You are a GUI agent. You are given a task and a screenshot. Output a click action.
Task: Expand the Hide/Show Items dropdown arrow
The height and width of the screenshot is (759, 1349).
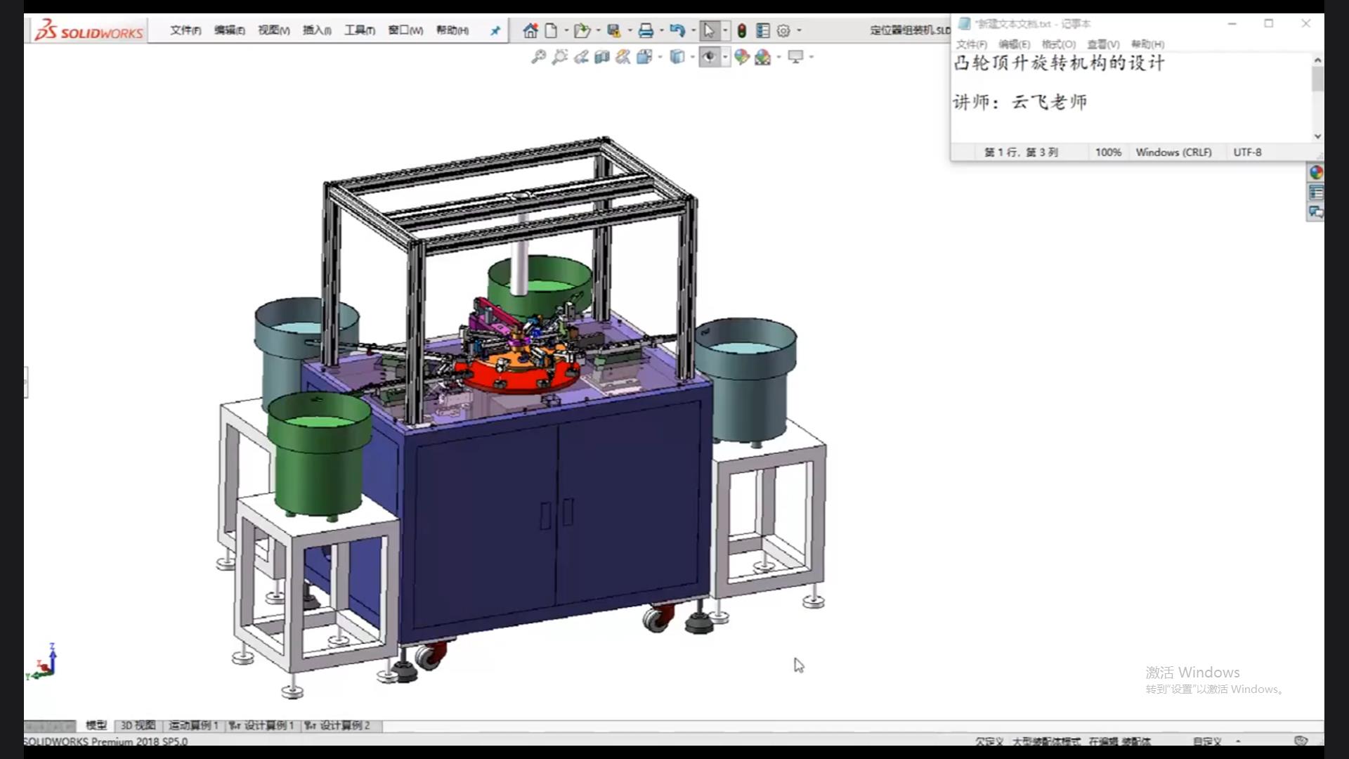725,57
